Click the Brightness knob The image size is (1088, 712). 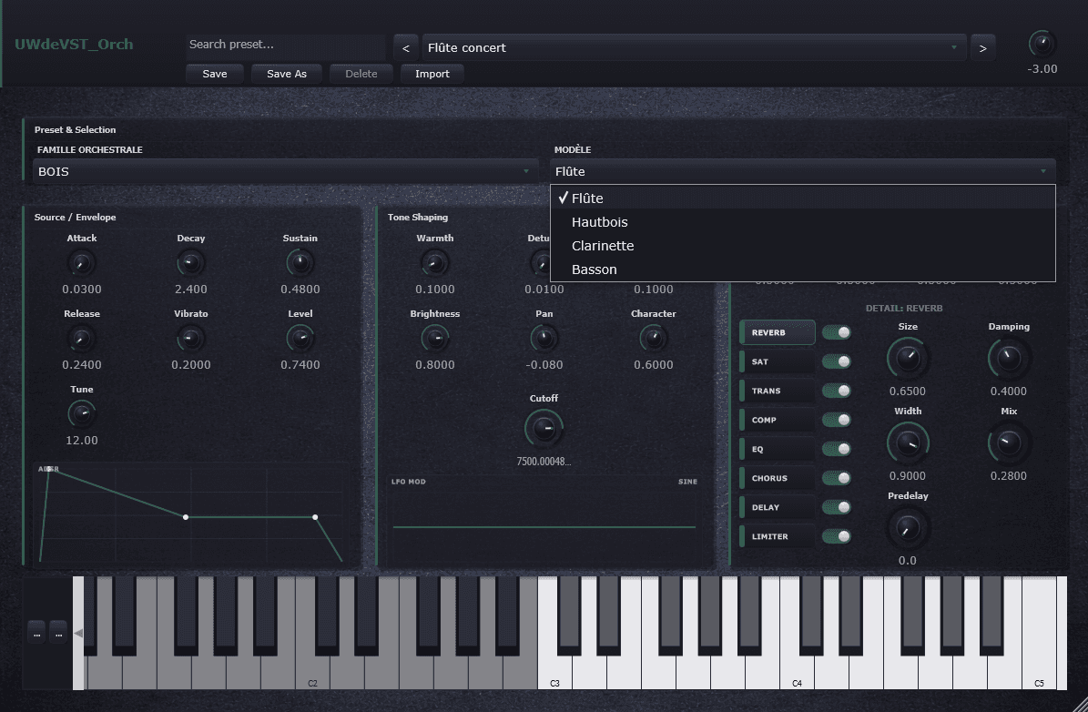(x=435, y=340)
